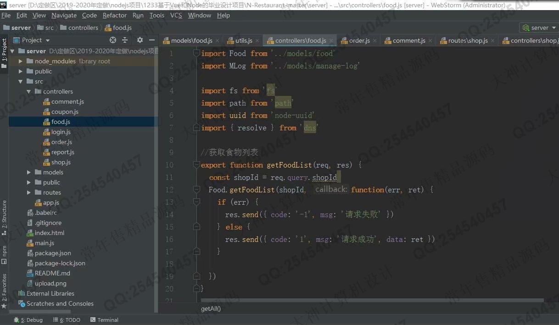559x325 pixels.
Task: Click the controllers breadcrumb in navigation bar
Action: [79, 28]
